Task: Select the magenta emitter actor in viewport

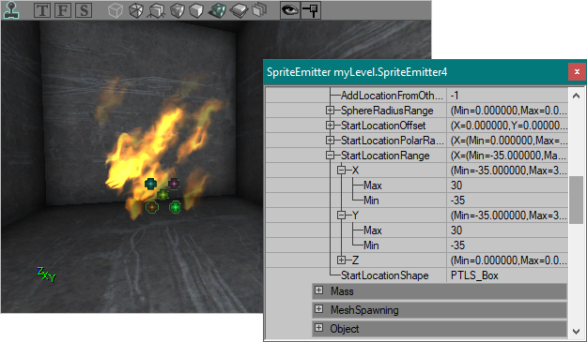Action: (174, 184)
